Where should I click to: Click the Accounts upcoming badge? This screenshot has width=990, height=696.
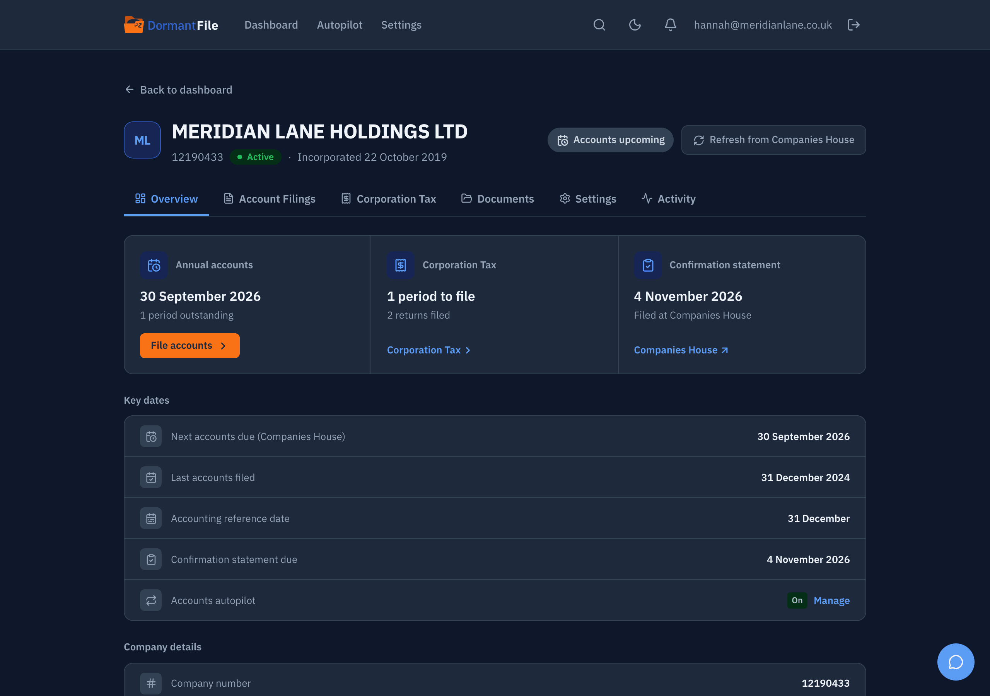click(610, 140)
